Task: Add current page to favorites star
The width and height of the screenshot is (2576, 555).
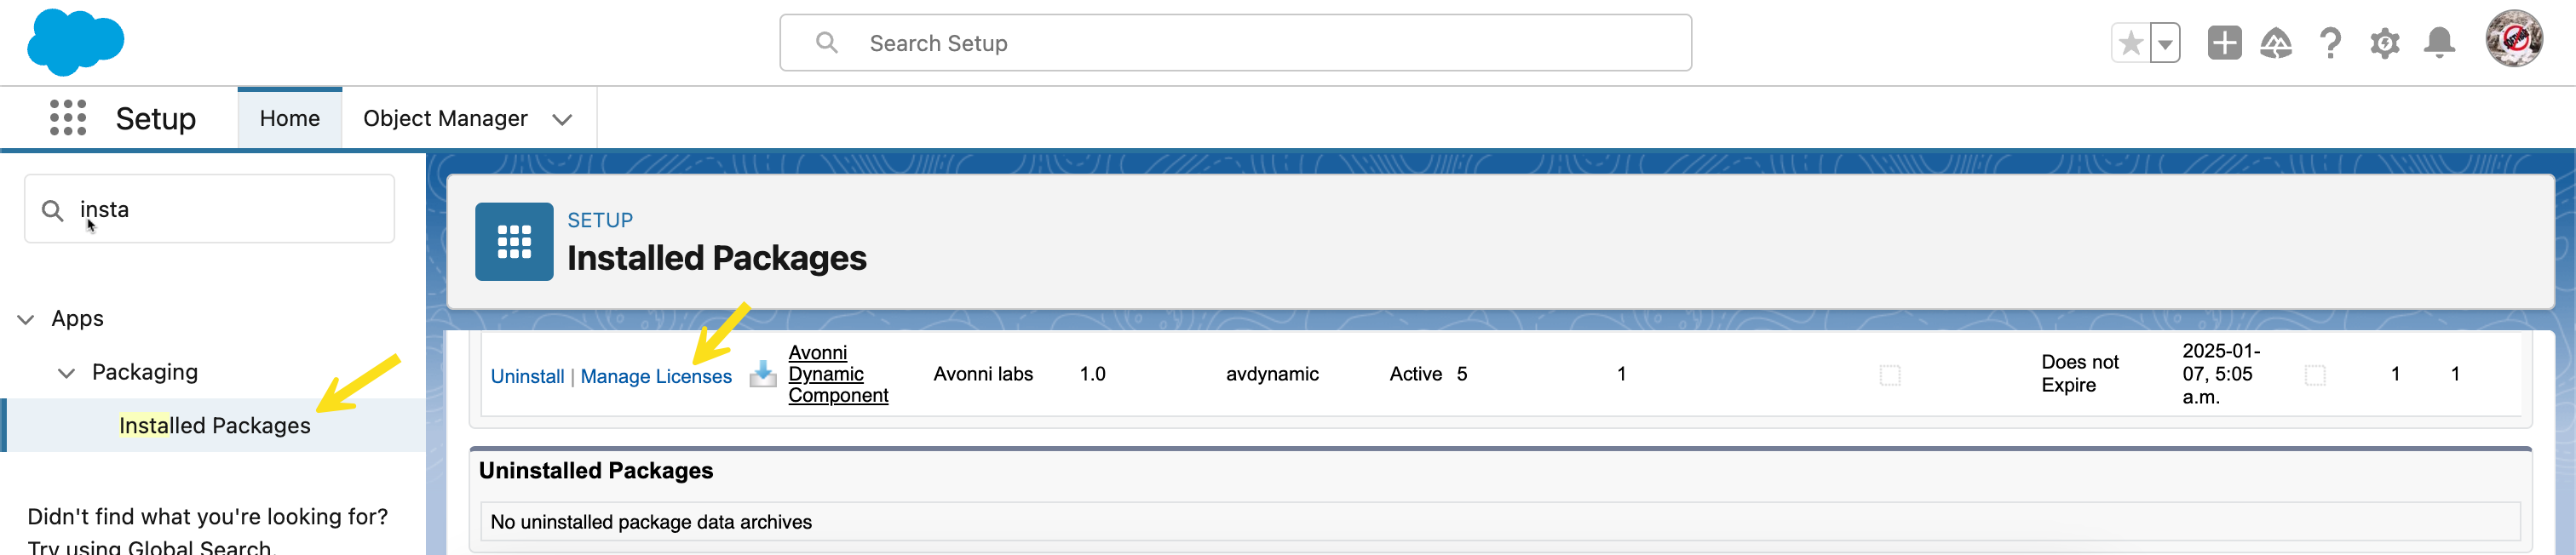Action: [2129, 43]
